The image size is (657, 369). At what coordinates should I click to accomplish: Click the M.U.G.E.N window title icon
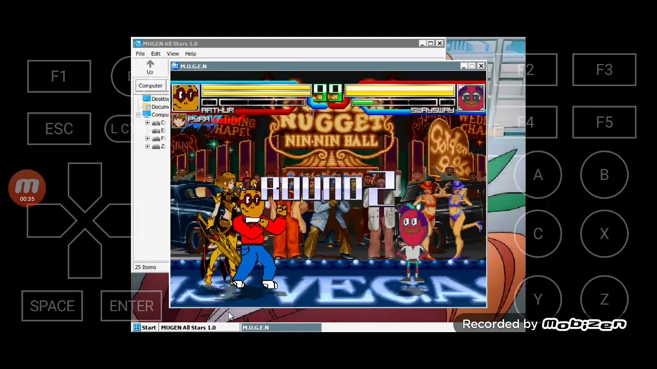[x=175, y=66]
